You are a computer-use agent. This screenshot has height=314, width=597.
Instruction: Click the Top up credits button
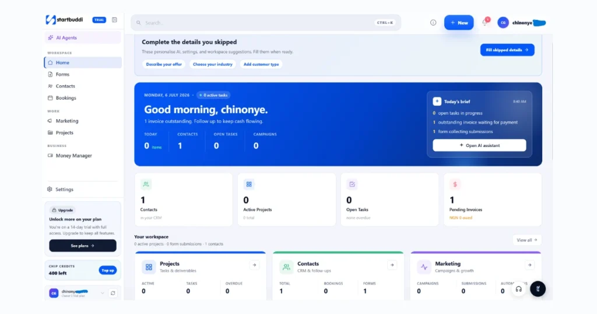point(108,270)
